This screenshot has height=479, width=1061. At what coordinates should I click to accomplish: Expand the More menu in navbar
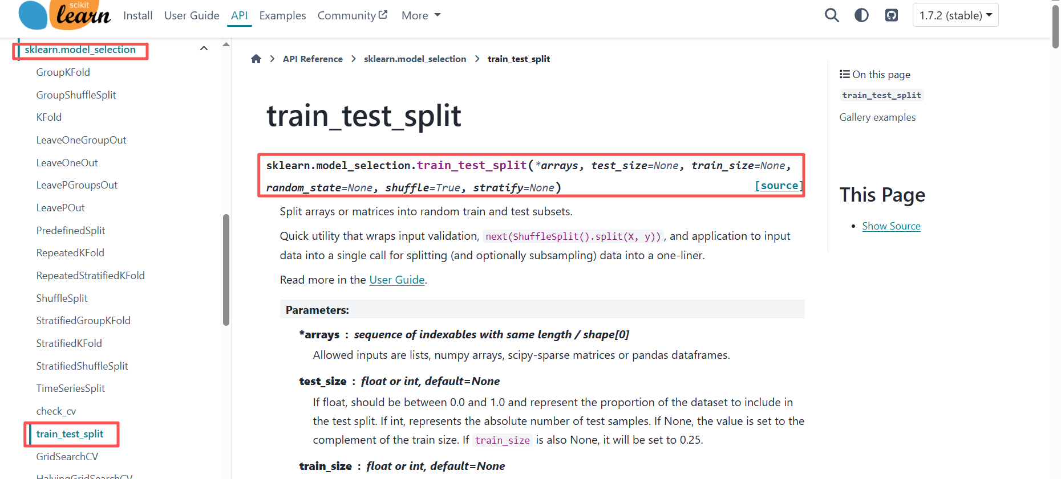tap(421, 15)
